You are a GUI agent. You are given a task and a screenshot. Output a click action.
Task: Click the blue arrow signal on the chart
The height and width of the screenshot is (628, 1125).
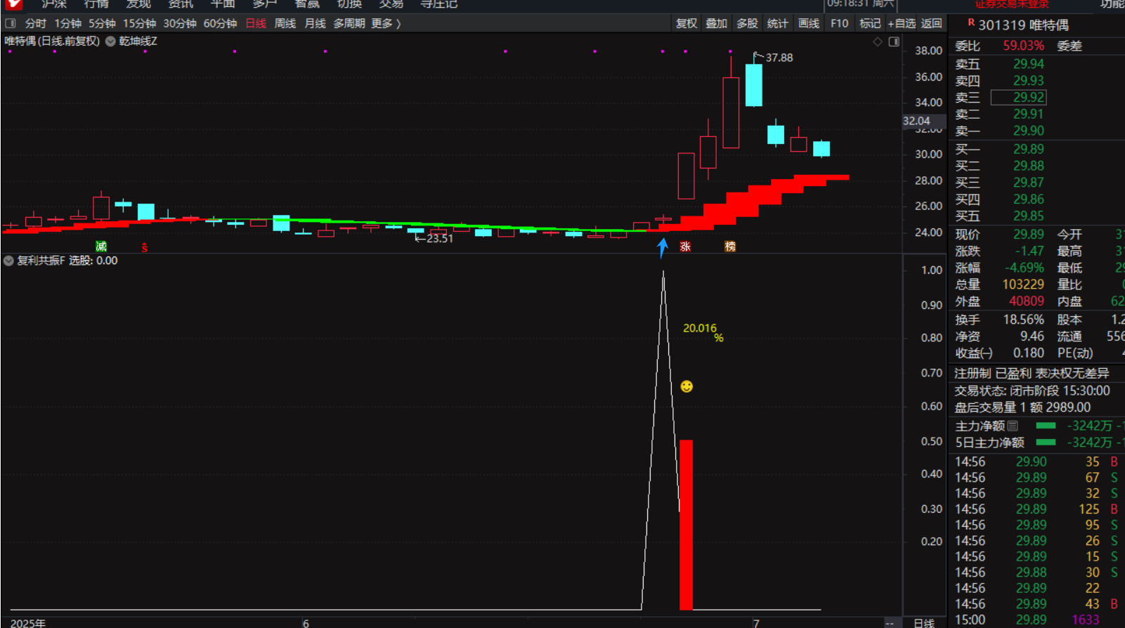662,248
